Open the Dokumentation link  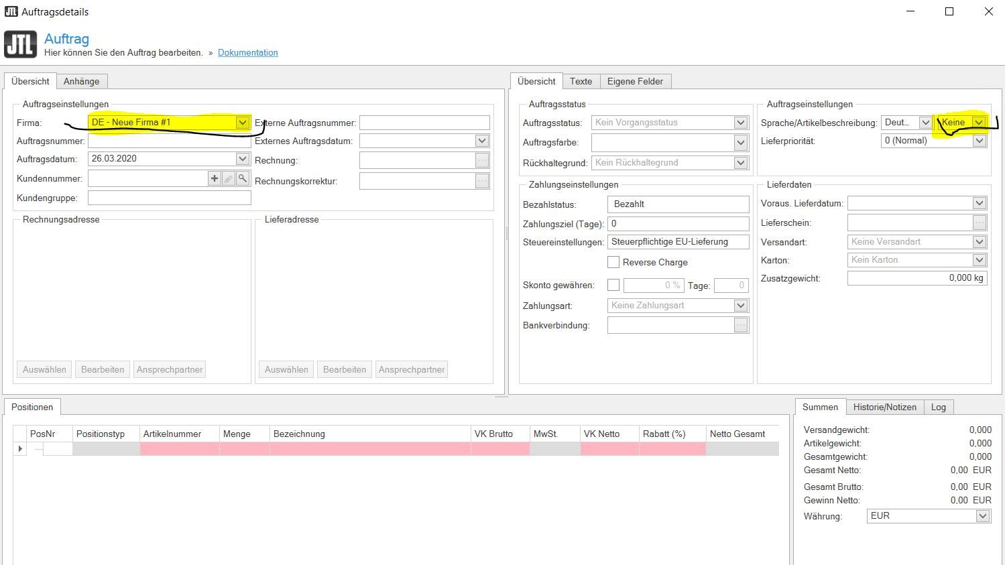point(247,52)
